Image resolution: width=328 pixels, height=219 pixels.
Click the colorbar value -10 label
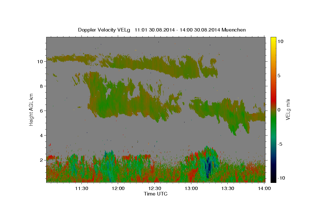point(281,178)
